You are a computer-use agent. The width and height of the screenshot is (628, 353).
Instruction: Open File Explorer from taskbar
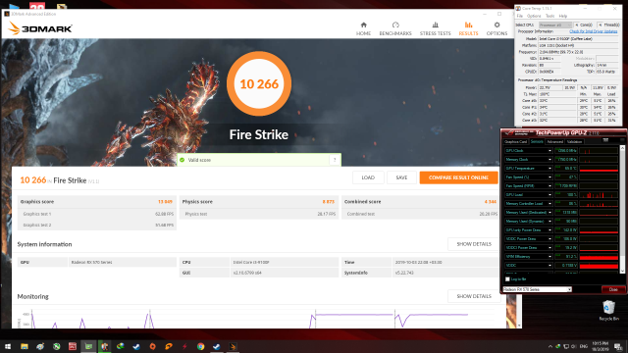coord(24,346)
